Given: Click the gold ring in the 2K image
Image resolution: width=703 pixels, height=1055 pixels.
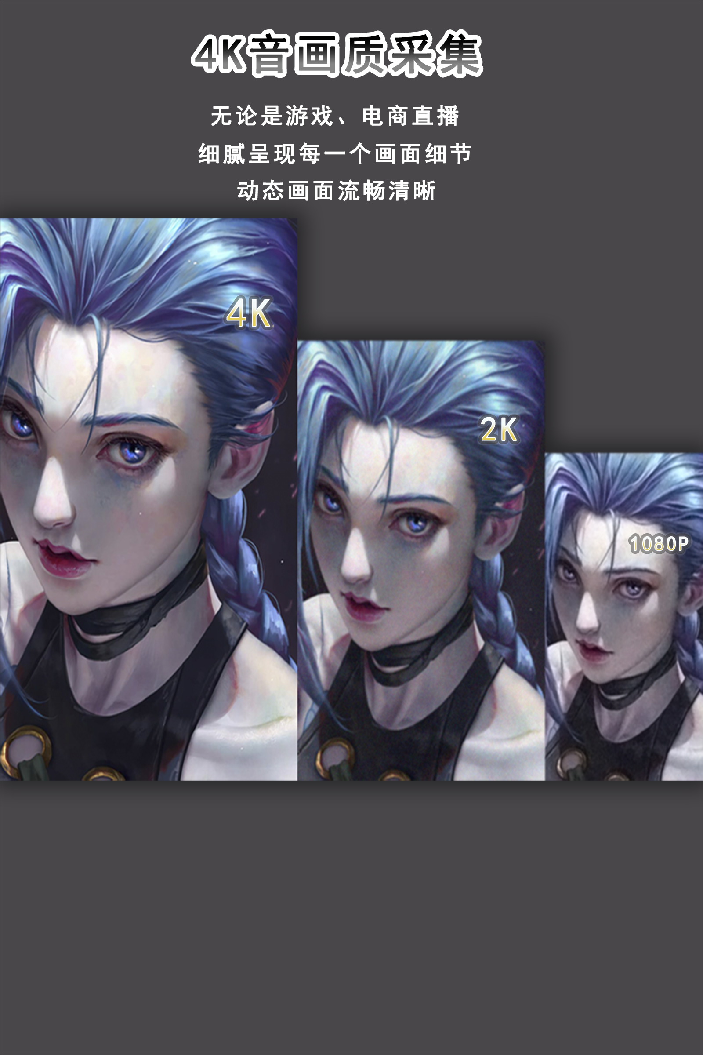Looking at the screenshot, I should [335, 757].
